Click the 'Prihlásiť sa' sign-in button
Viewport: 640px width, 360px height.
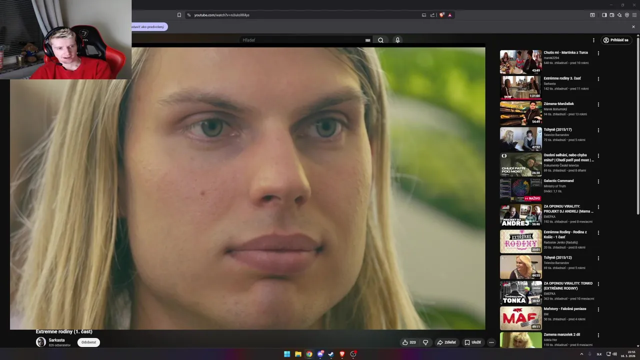(615, 40)
